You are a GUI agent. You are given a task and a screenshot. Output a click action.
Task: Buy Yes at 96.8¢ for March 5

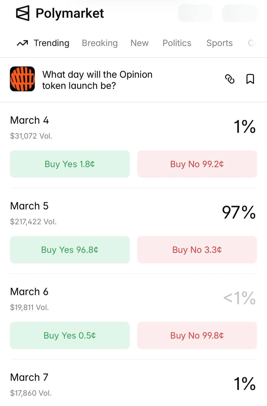tap(70, 250)
